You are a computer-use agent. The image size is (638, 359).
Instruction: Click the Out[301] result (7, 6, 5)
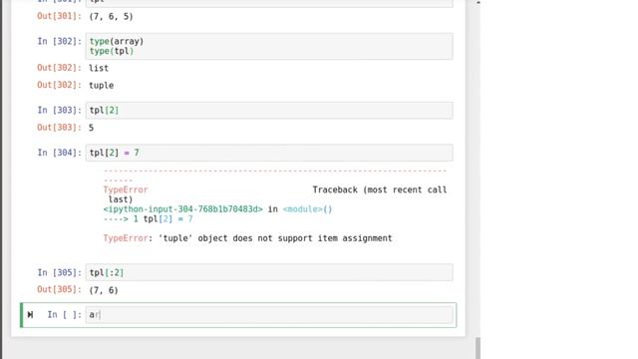[111, 17]
